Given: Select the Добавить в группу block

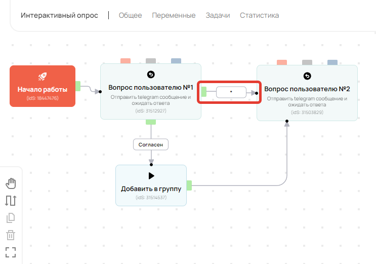Looking at the screenshot, I should click(x=151, y=185).
